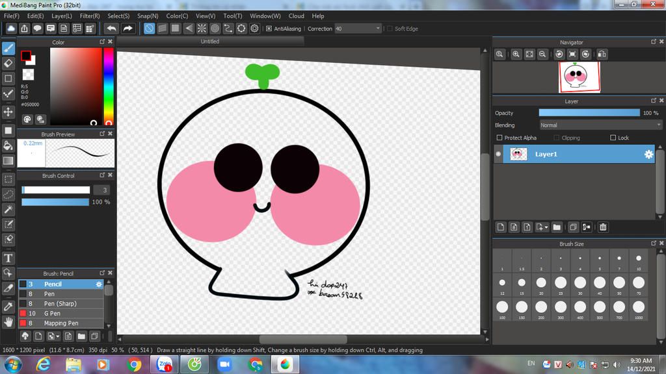Click the cloud icon in top toolbar
Screen dimensions: 666x374
(x=11, y=29)
